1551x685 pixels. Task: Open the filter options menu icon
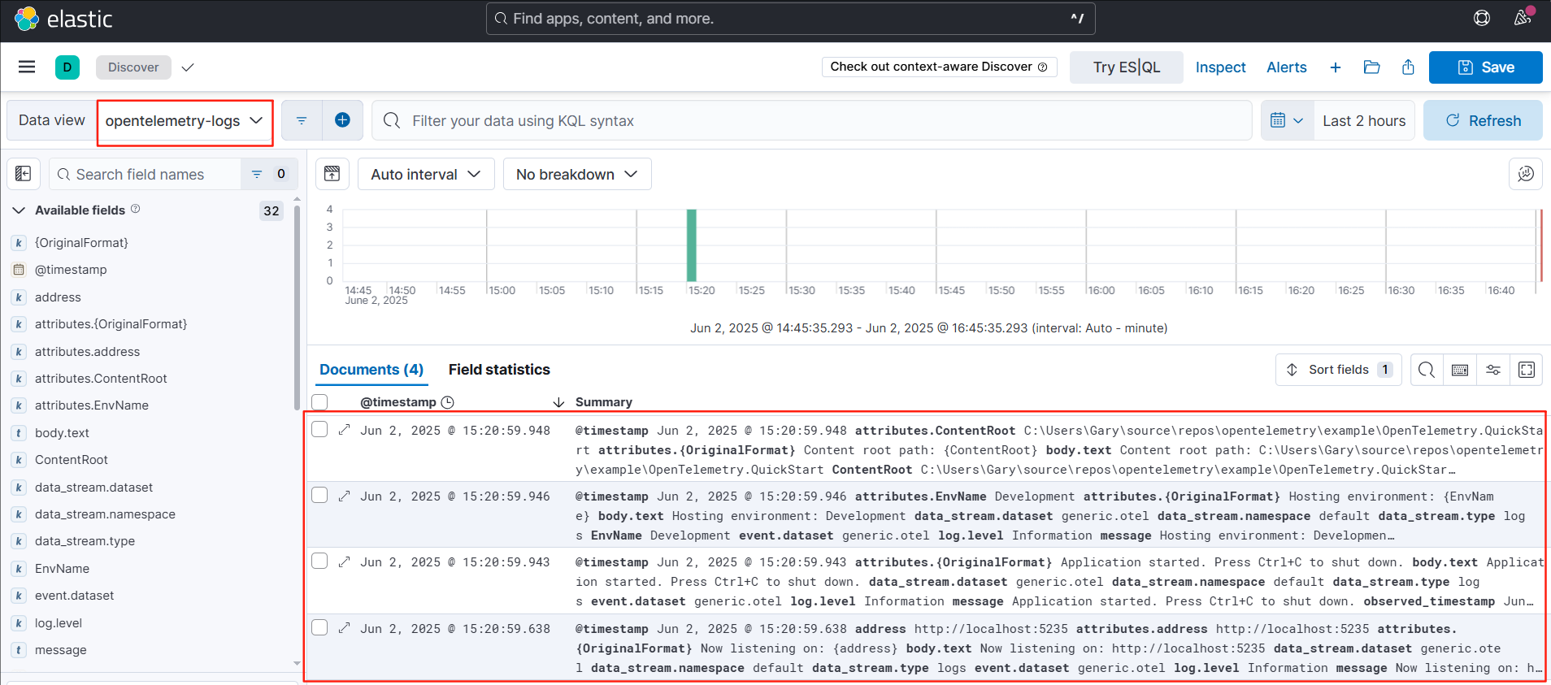(302, 120)
